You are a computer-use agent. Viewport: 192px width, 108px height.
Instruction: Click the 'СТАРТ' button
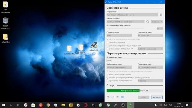click(143, 97)
